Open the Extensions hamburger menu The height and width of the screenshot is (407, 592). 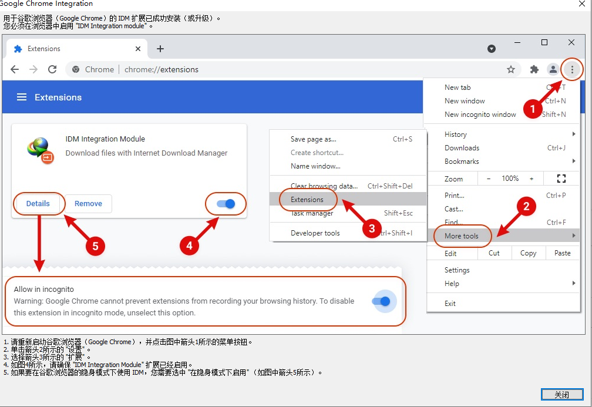tap(22, 97)
